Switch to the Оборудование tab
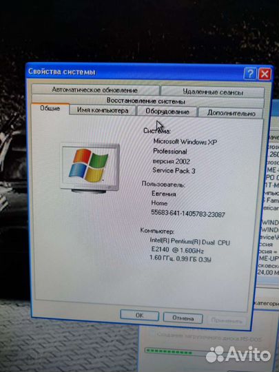This screenshot has width=279, height=372. point(167,112)
